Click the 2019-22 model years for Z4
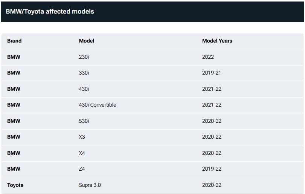Screen dimensions: 305x194 pyautogui.click(x=212, y=169)
